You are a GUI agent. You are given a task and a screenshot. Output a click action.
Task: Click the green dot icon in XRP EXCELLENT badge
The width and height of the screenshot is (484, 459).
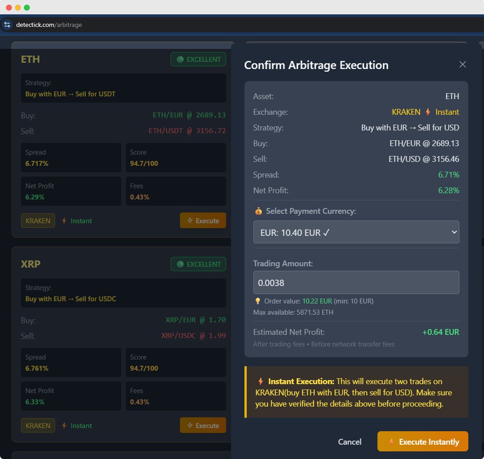click(180, 264)
